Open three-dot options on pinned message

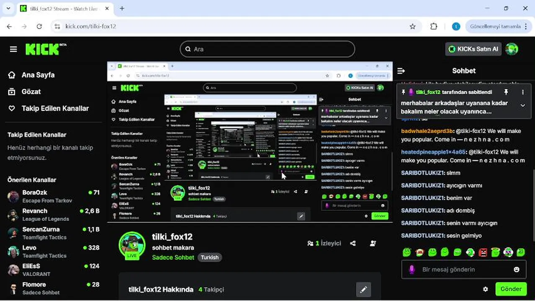[522, 92]
